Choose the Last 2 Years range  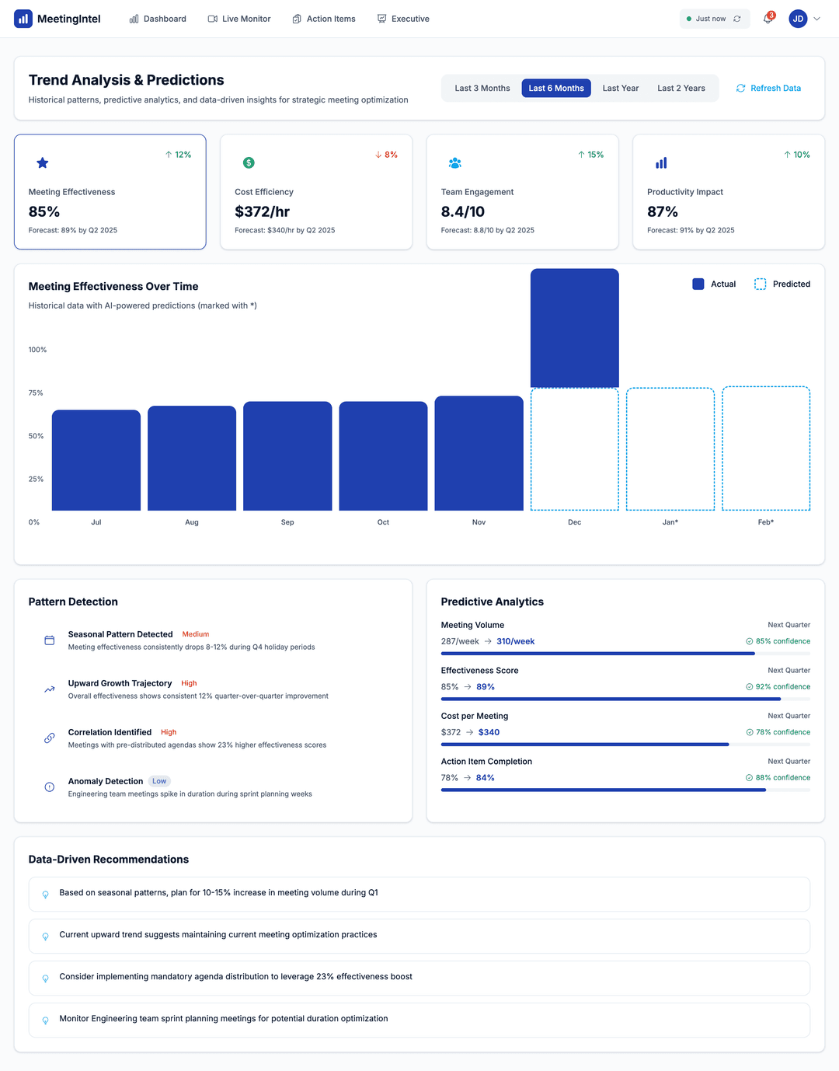click(681, 88)
